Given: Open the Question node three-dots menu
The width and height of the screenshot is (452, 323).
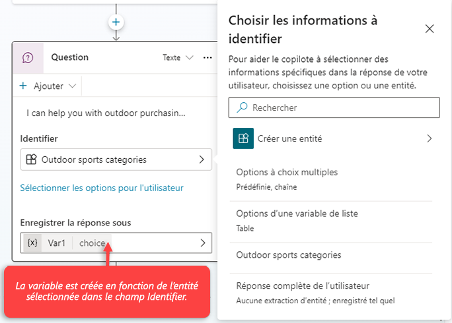Looking at the screenshot, I should tap(207, 57).
